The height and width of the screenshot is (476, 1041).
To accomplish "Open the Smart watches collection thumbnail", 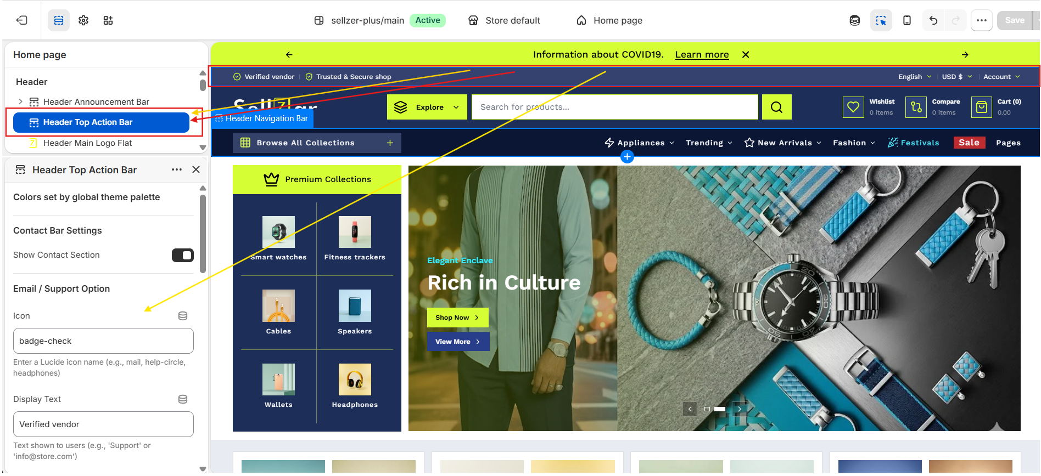I will [x=278, y=232].
